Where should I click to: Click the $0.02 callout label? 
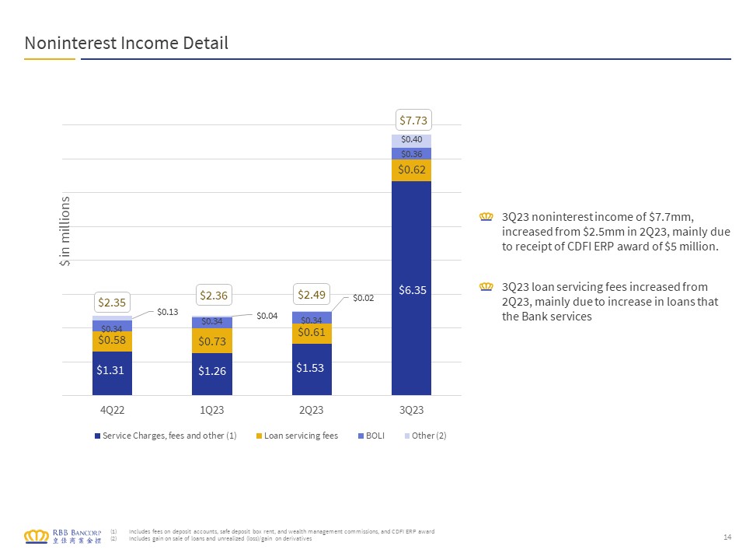[363, 298]
